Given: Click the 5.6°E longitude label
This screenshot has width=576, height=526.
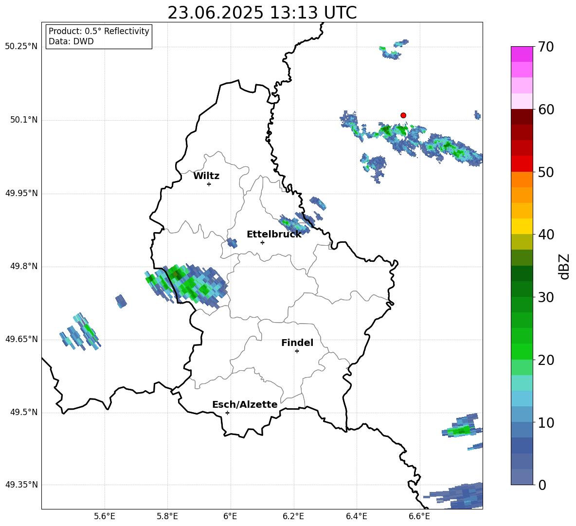Looking at the screenshot, I should [105, 516].
